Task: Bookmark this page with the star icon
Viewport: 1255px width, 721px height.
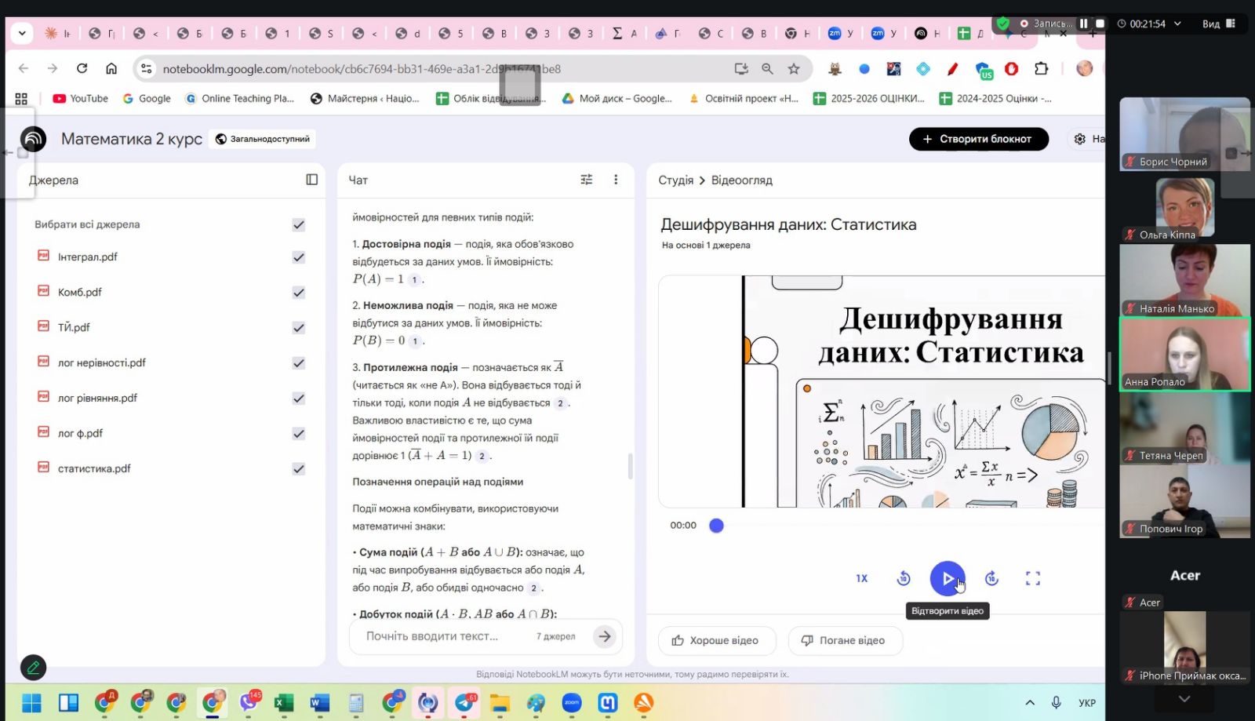Action: 794,69
